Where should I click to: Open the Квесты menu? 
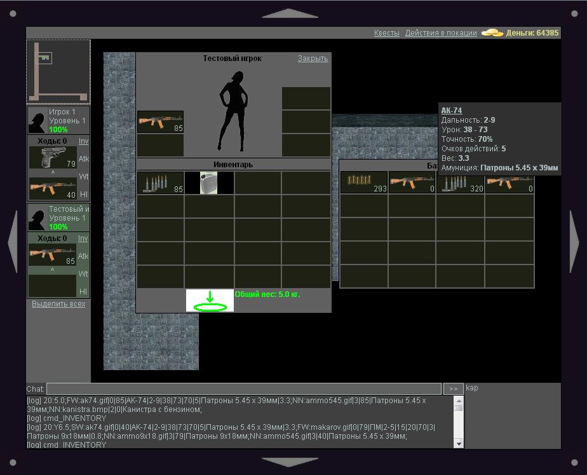(x=386, y=33)
